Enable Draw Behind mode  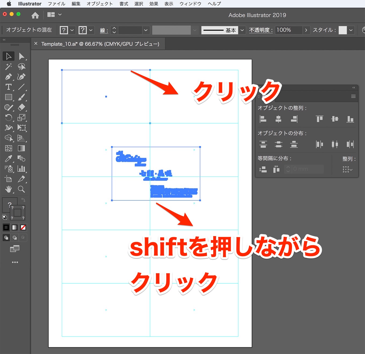click(x=15, y=237)
